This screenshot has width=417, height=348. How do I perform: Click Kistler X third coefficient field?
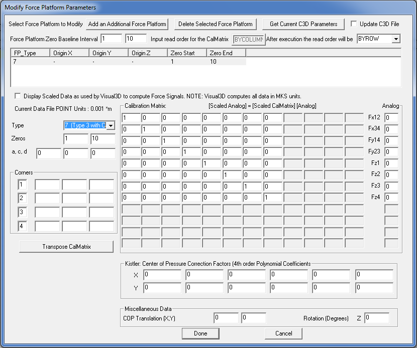(247, 275)
